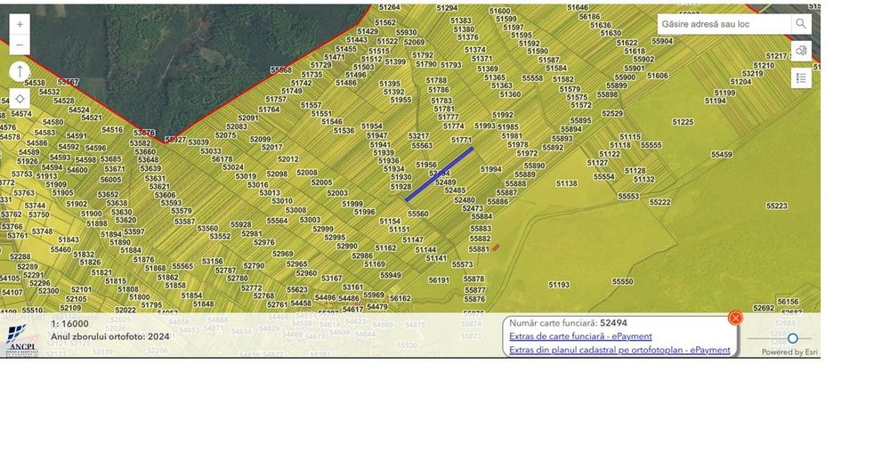This screenshot has width=890, height=453.
Task: Open the advanced parcel search tool
Action: (801, 51)
